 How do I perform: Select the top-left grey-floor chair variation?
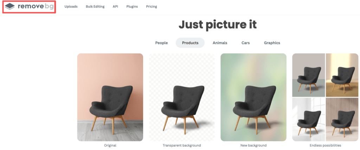309,75
